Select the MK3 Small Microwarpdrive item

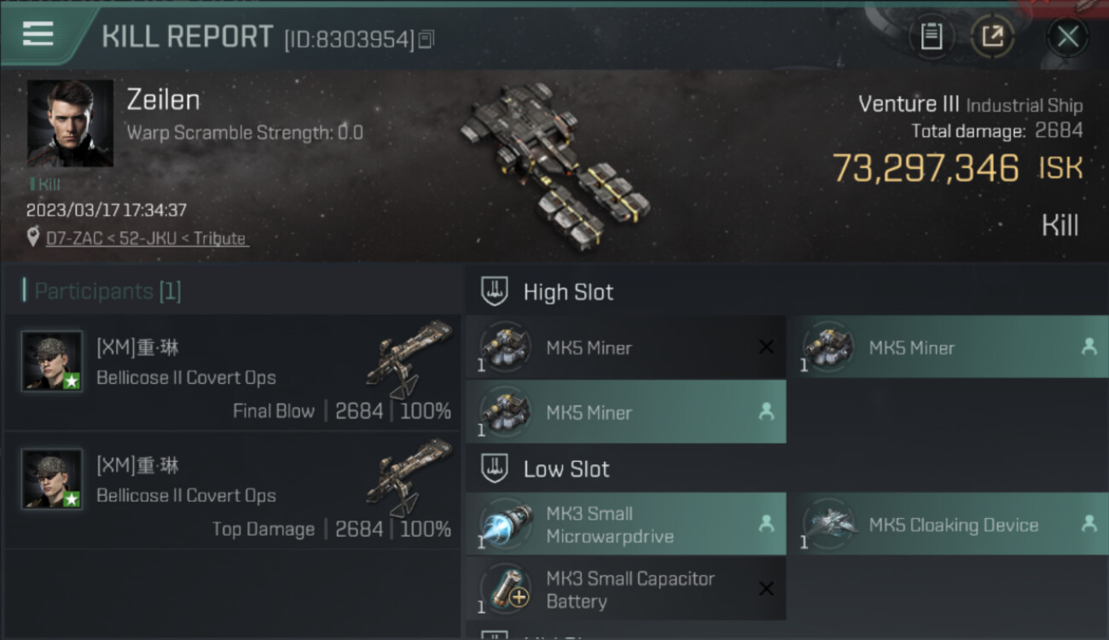[626, 524]
